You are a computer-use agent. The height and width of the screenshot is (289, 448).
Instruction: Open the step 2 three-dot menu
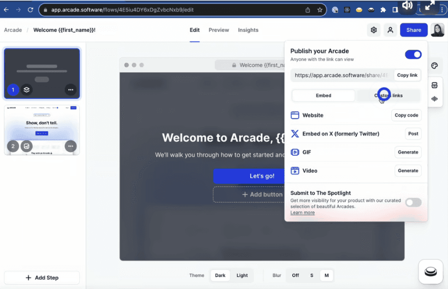(71, 146)
